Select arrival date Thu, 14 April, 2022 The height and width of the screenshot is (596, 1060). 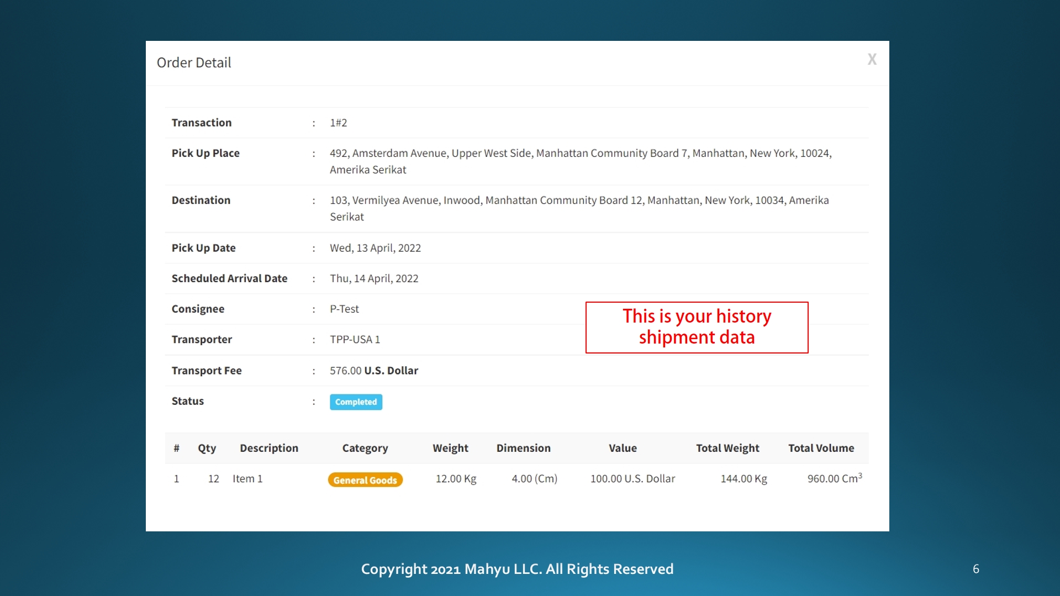pyautogui.click(x=374, y=278)
